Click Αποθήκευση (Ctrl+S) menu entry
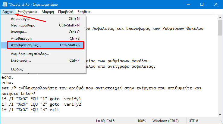223x124 pixels. pos(43,39)
